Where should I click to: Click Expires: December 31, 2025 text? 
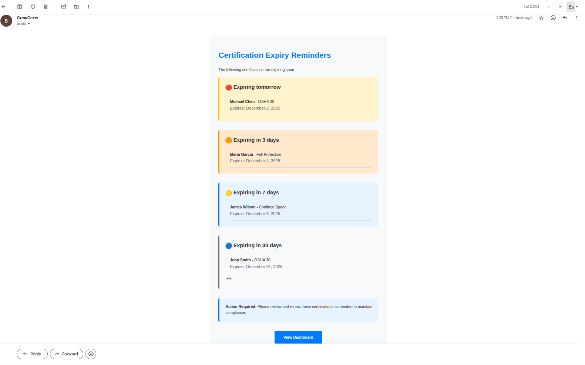coord(256,267)
